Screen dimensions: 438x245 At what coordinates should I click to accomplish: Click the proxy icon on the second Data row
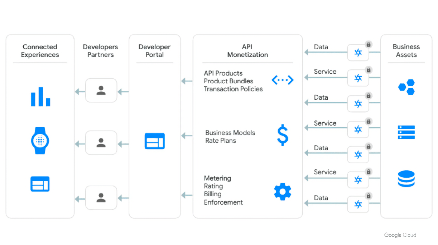tap(358, 104)
